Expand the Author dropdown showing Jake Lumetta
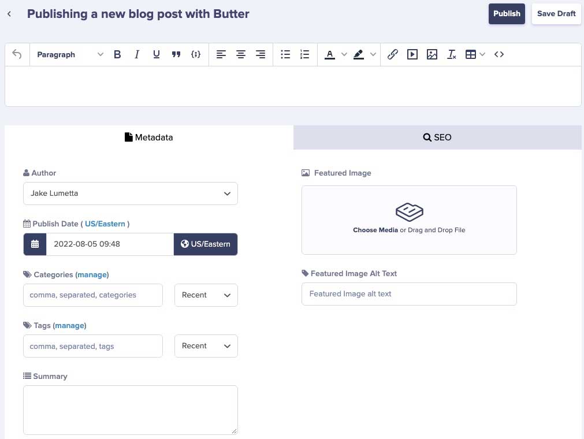Viewport: 584px width, 439px height. [x=131, y=194]
